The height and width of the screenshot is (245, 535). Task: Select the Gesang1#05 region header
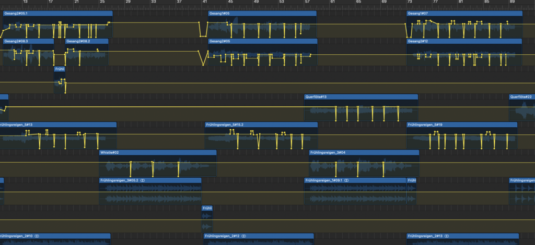262,13
